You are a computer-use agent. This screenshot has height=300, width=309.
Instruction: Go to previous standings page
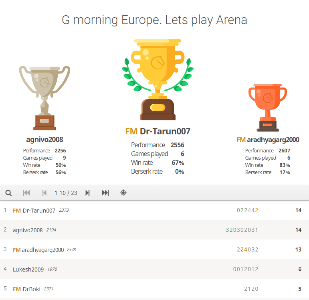(x=44, y=193)
